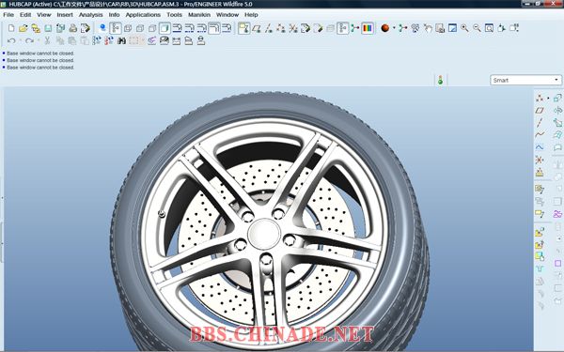Open the color rainbow display icon
Viewport: 564px width, 352px height.
coord(368,28)
